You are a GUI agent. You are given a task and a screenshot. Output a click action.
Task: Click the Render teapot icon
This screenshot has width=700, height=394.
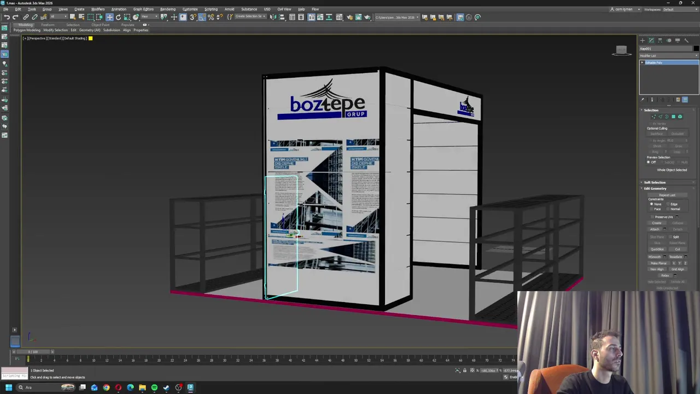(367, 17)
